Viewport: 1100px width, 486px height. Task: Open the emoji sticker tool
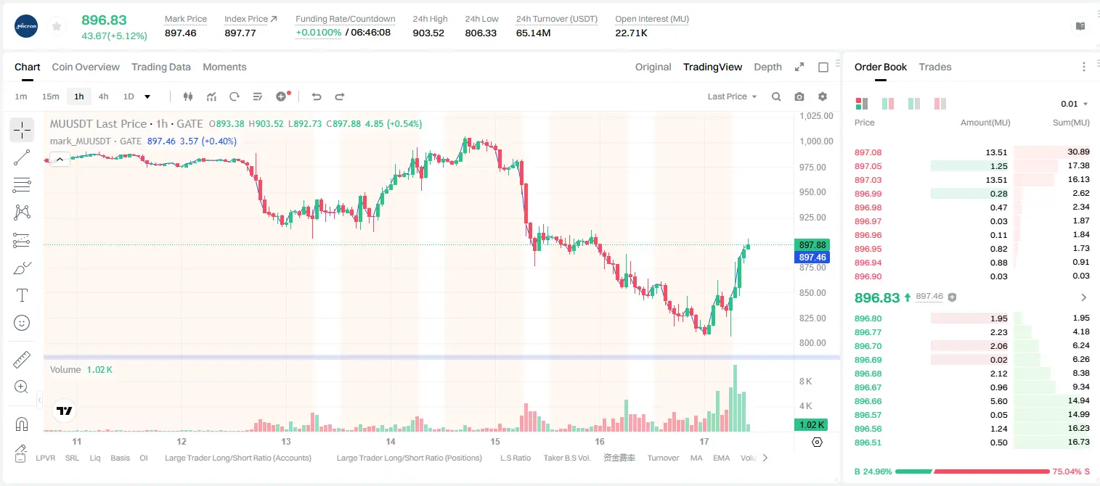(22, 323)
